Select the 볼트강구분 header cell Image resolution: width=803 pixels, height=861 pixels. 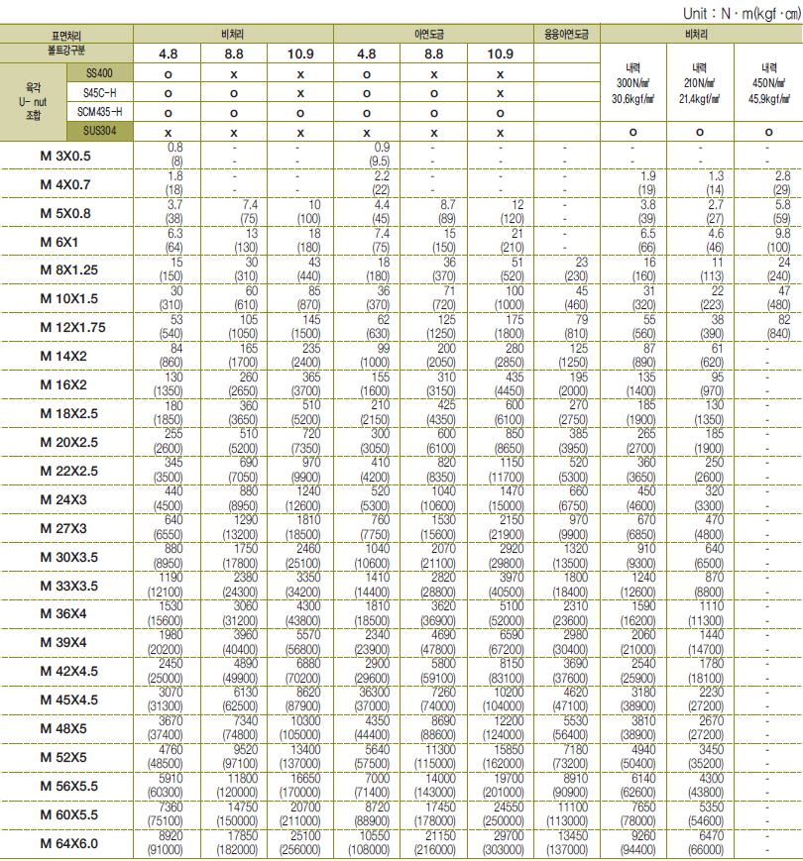coord(65,49)
